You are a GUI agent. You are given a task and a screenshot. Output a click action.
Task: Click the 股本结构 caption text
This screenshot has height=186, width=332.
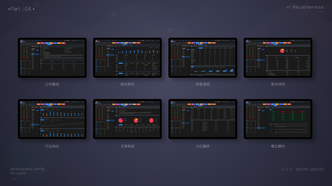coord(278,84)
